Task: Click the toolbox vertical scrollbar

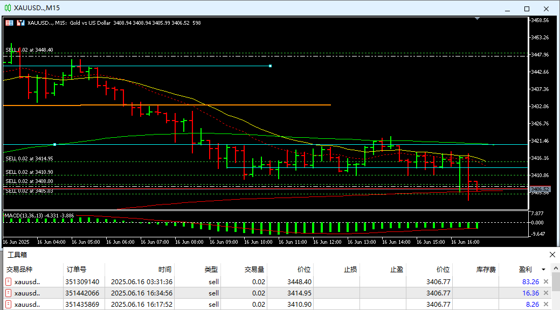Action: 556,291
